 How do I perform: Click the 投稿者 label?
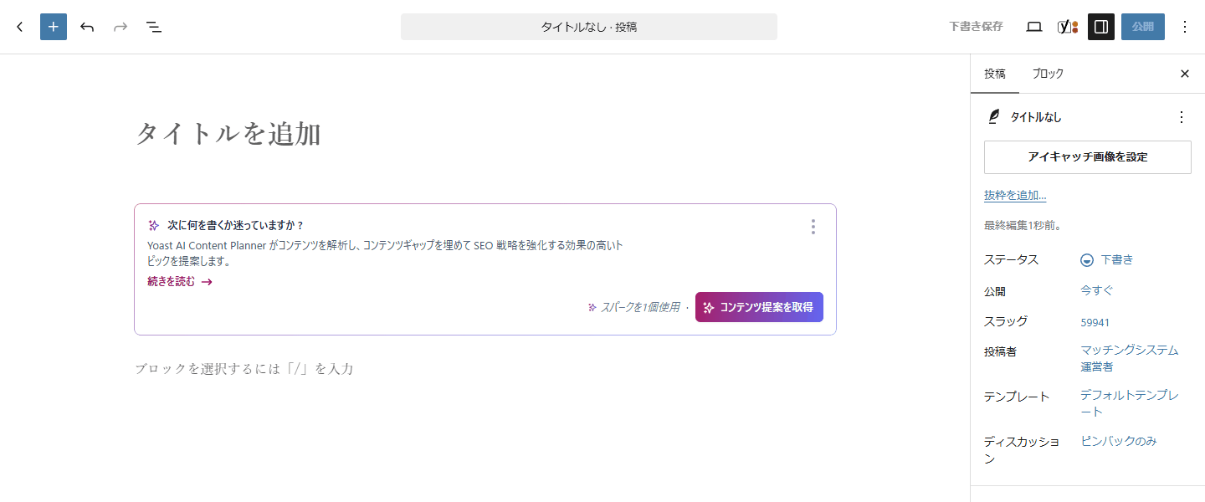[x=1000, y=352]
